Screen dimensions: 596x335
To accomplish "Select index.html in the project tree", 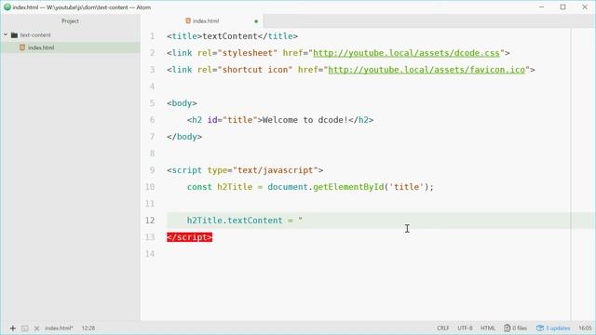I will [71, 47].
